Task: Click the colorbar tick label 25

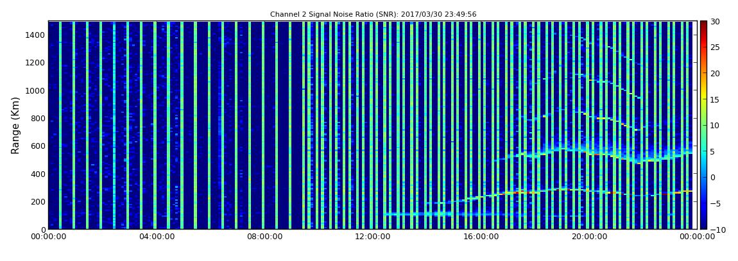Action: [x=715, y=47]
